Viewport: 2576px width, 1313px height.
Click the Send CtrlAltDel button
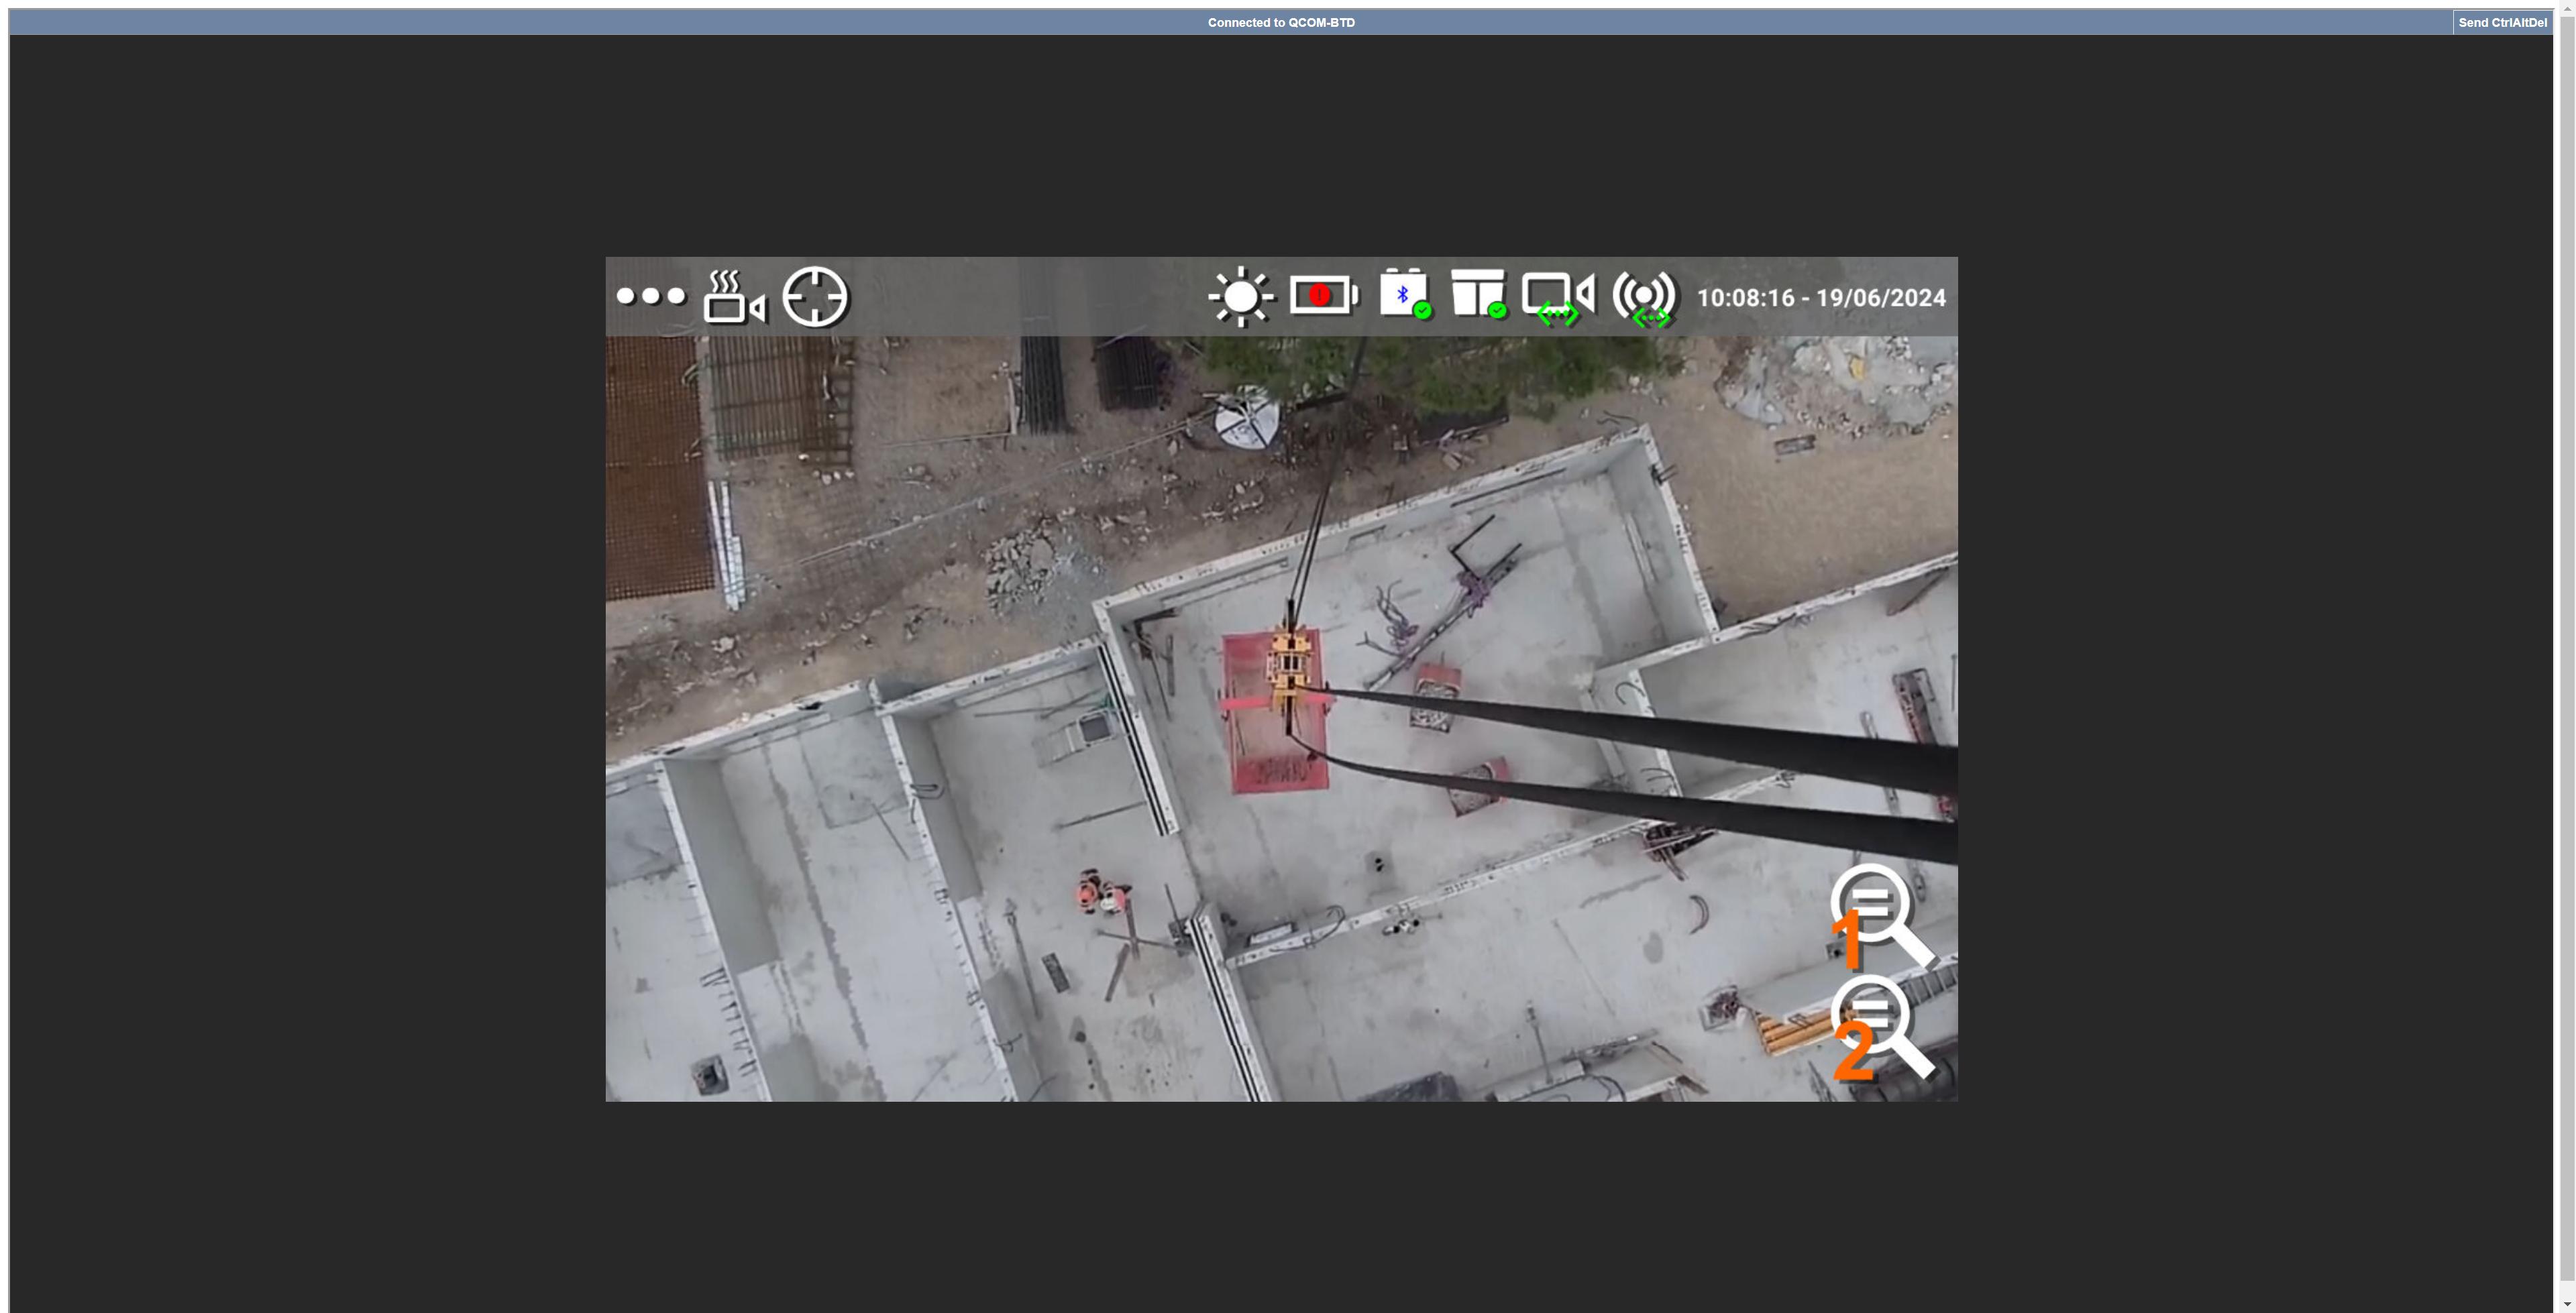pyautogui.click(x=2502, y=23)
